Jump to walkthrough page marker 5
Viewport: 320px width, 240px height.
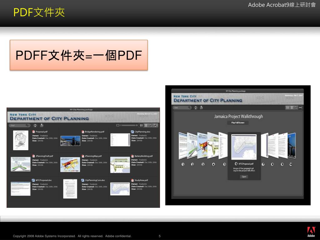tap(224, 164)
